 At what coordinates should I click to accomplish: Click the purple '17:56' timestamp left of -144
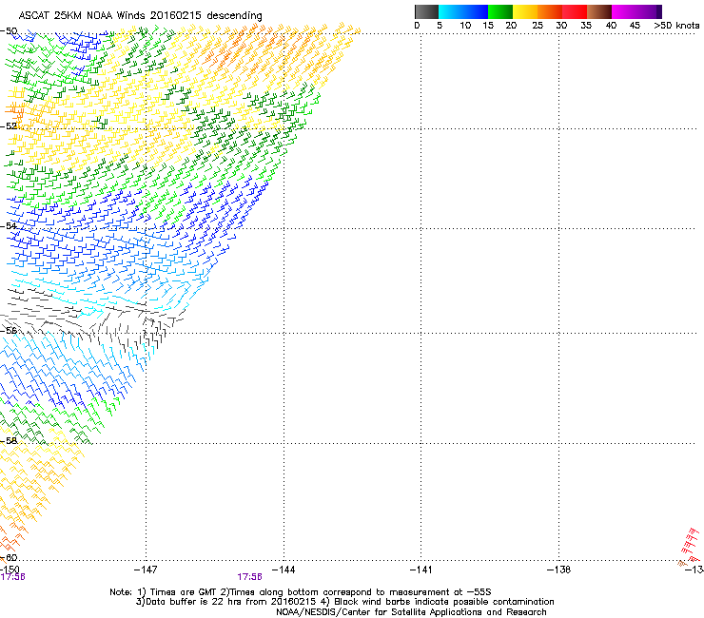[249, 577]
